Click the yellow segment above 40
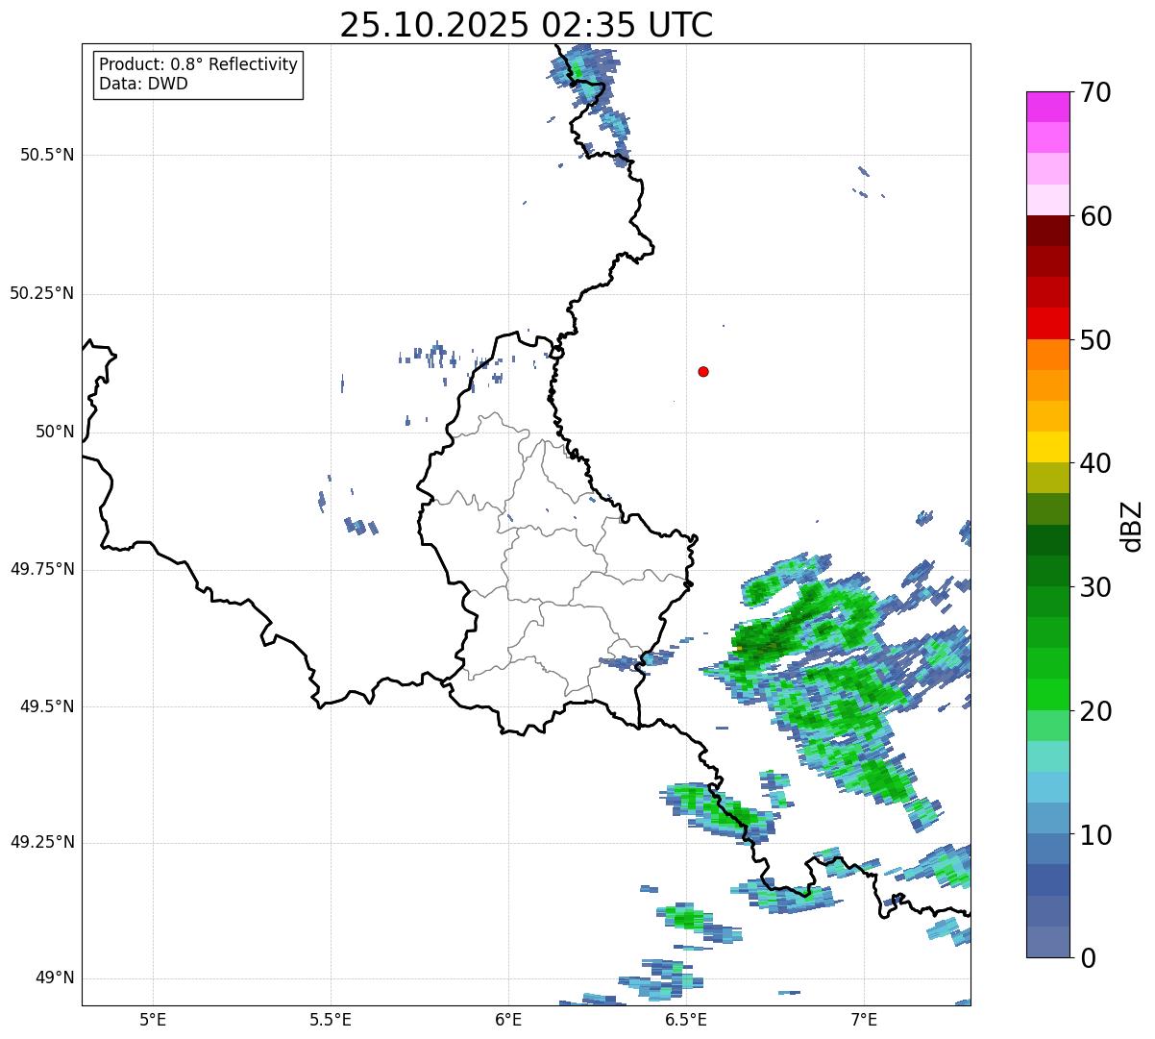The image size is (1155, 1039). [x=1047, y=447]
